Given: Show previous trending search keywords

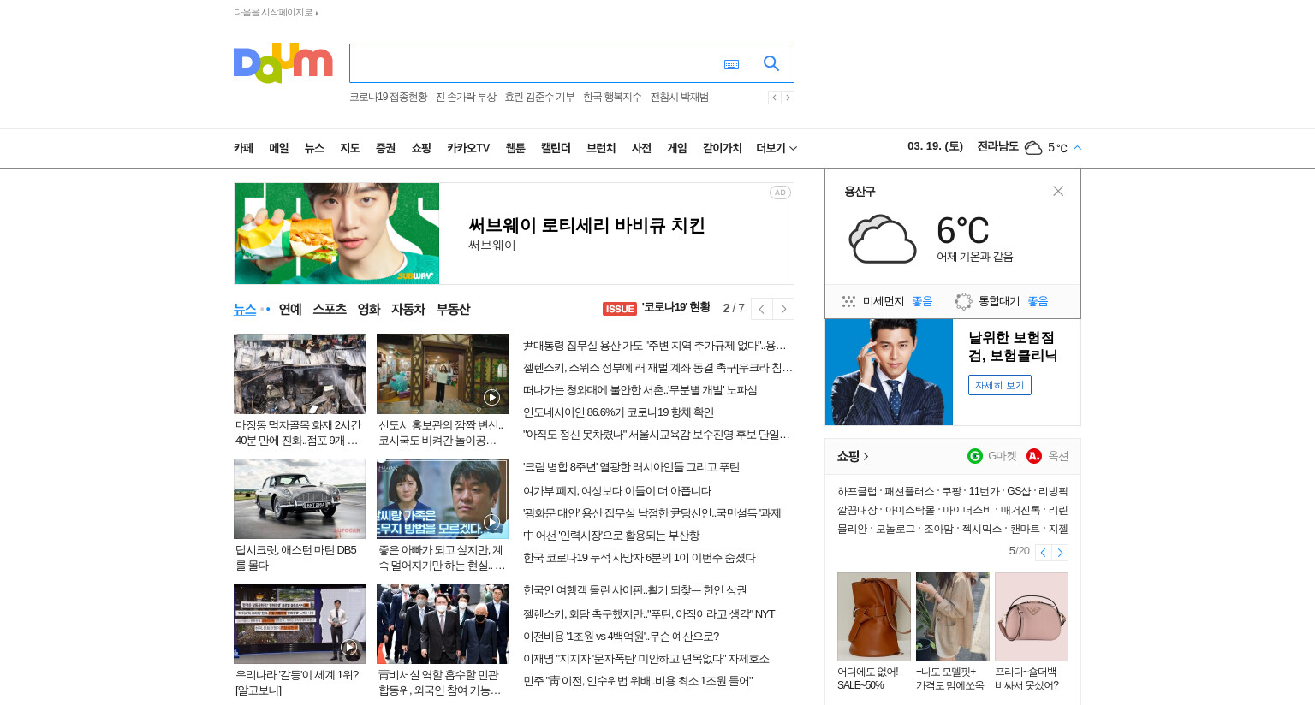Looking at the screenshot, I should click(774, 98).
